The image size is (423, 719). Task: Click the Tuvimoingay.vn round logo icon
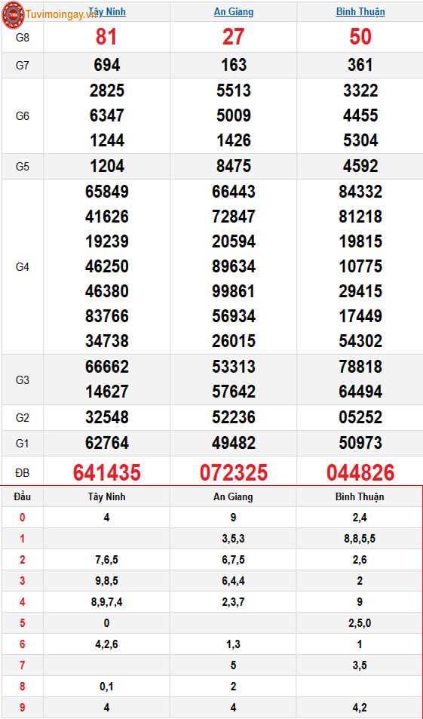[13, 14]
